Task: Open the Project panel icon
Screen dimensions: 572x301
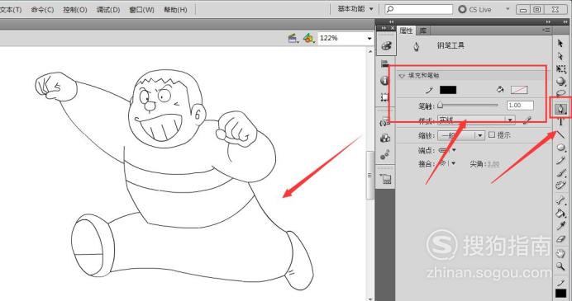Action: coord(386,179)
